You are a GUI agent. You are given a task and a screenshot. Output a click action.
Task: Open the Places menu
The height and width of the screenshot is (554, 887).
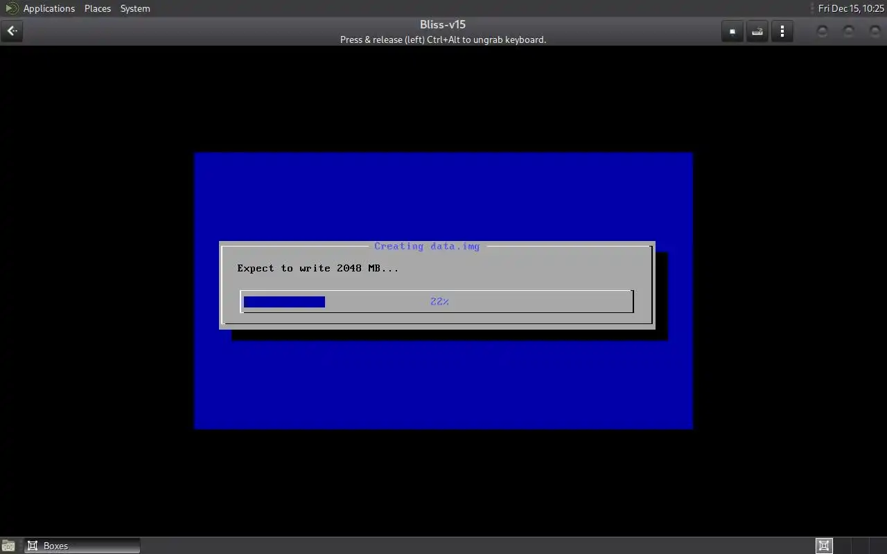click(98, 8)
